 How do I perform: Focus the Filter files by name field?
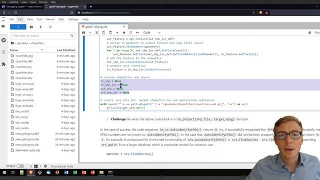point(42,35)
